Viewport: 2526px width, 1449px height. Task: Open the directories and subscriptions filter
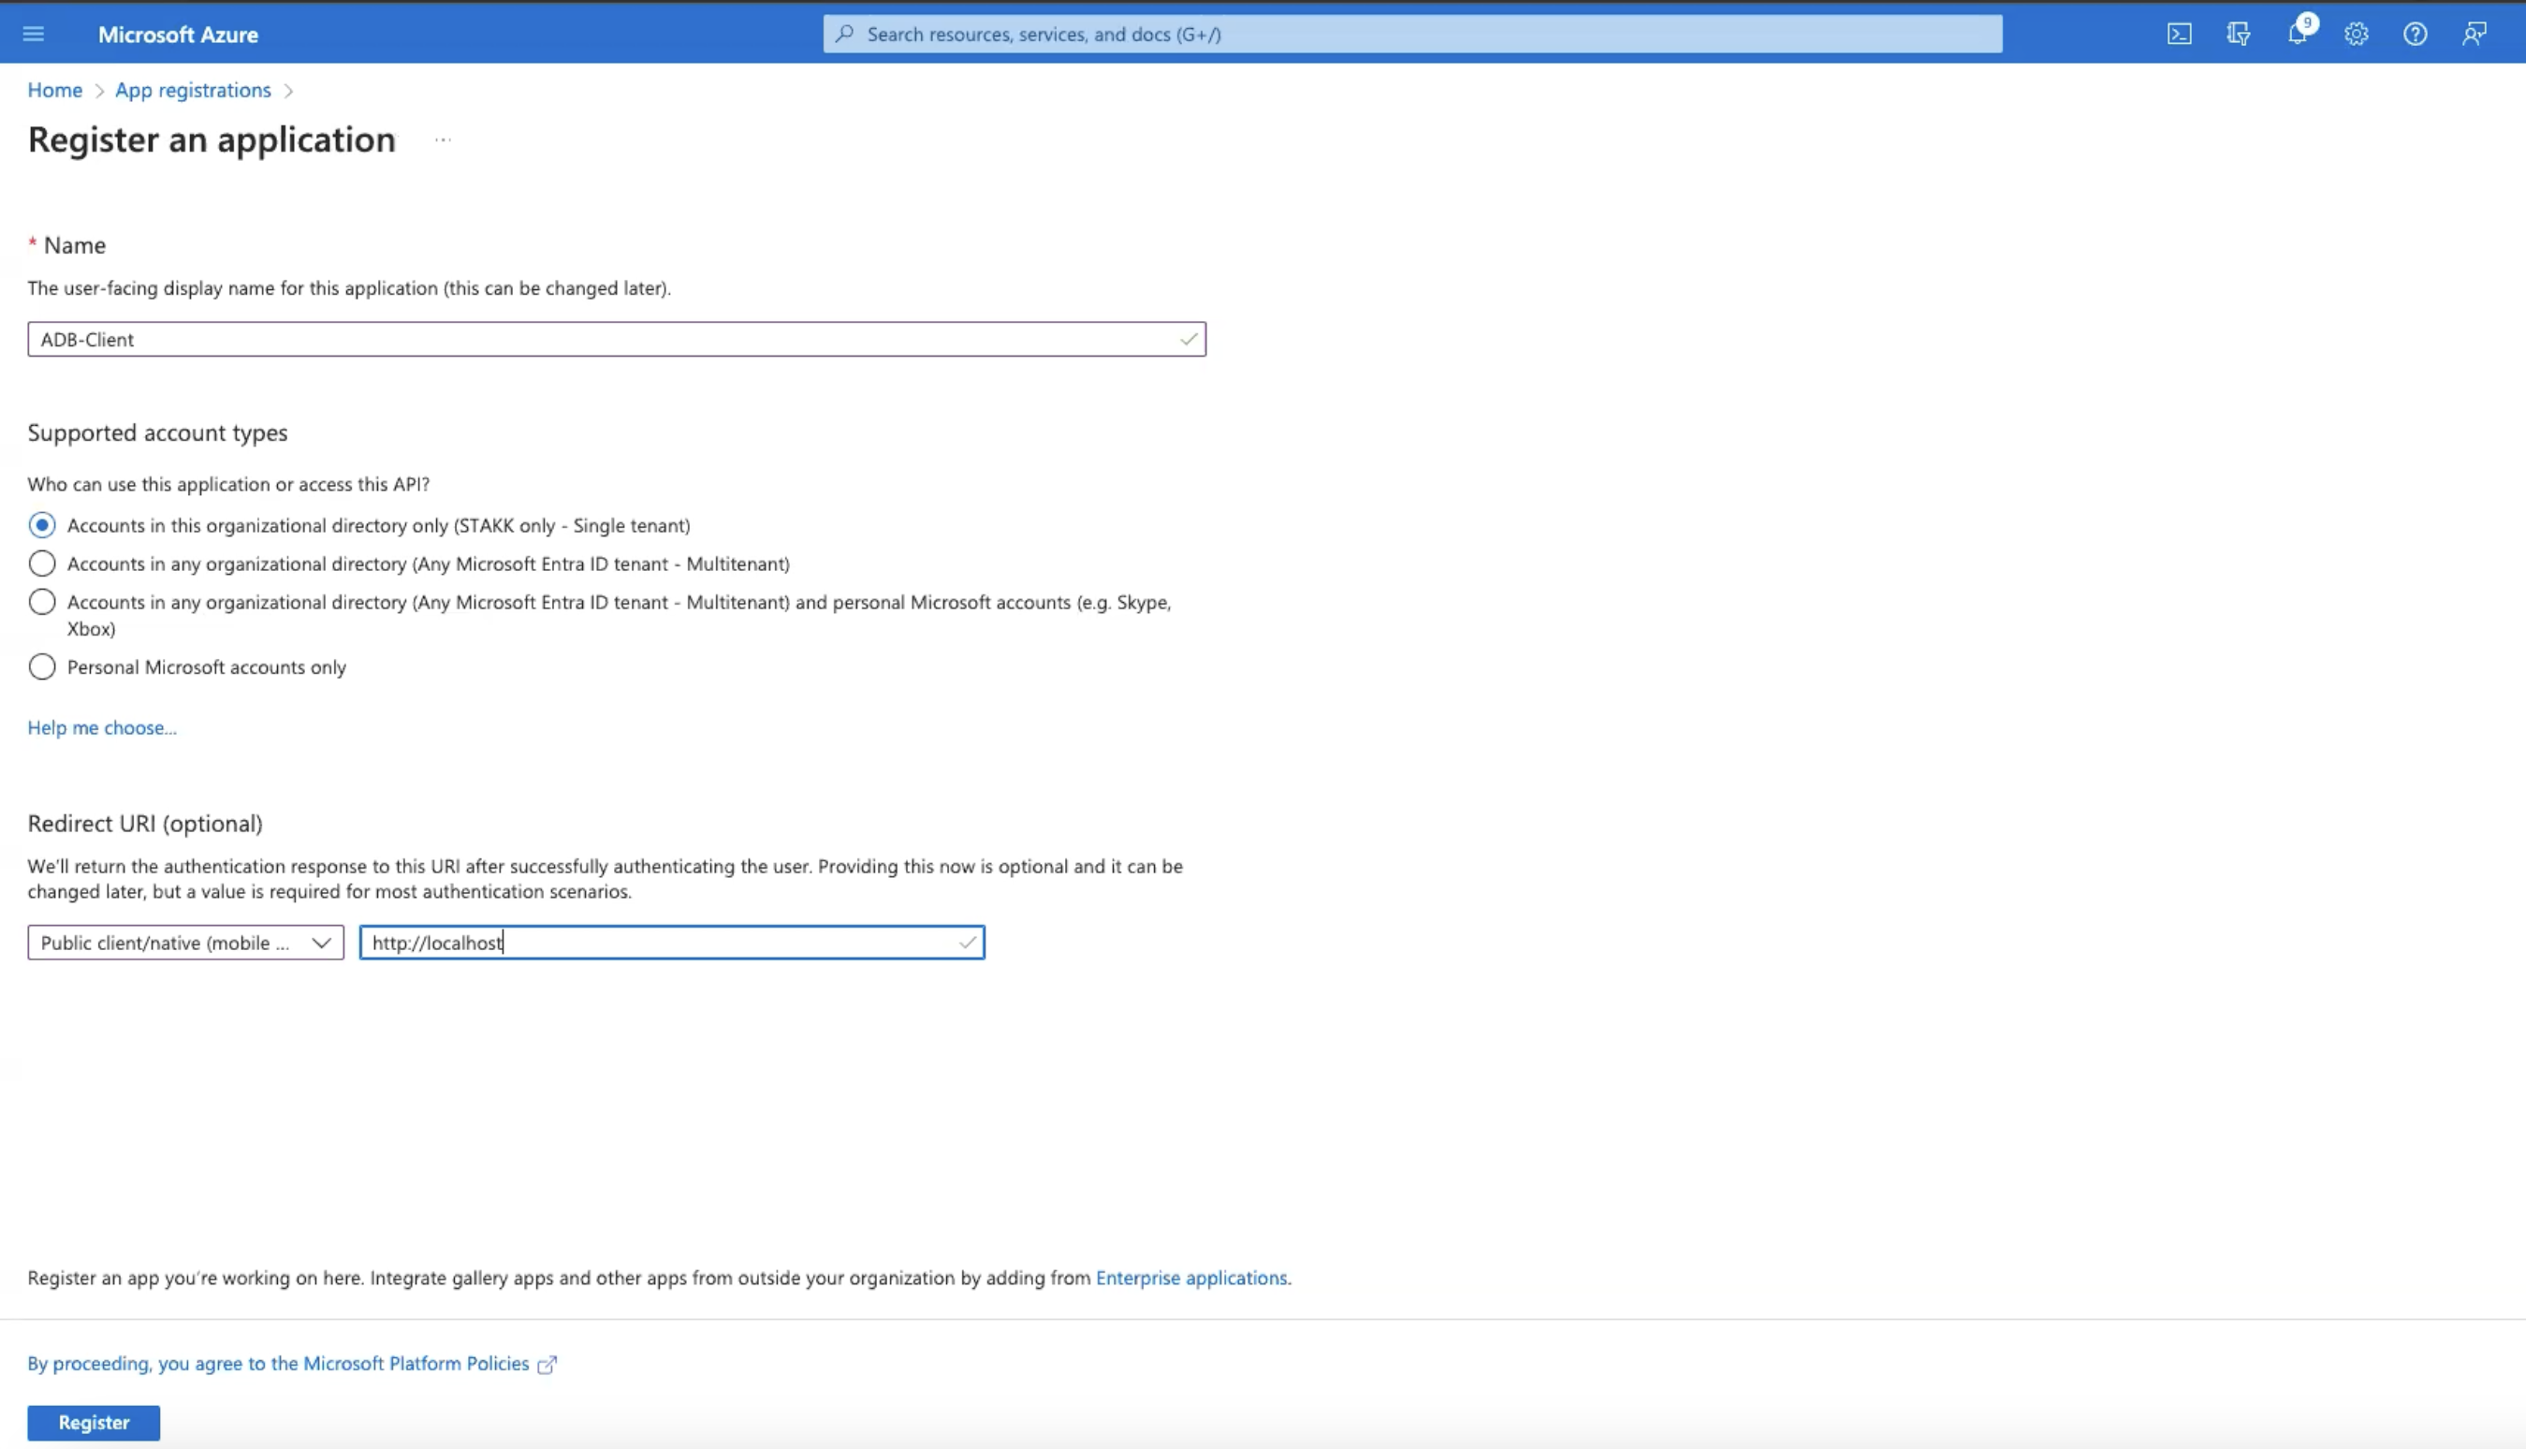pyautogui.click(x=2238, y=33)
